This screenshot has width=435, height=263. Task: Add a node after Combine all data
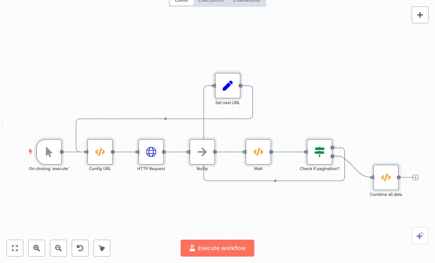[x=416, y=177]
